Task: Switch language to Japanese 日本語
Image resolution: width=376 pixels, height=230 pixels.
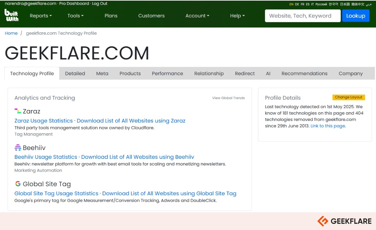Action: 345,4
